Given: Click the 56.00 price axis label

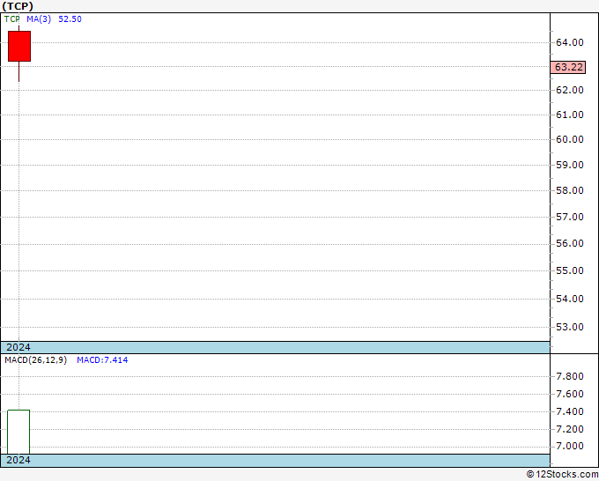Looking at the screenshot, I should click(x=570, y=243).
